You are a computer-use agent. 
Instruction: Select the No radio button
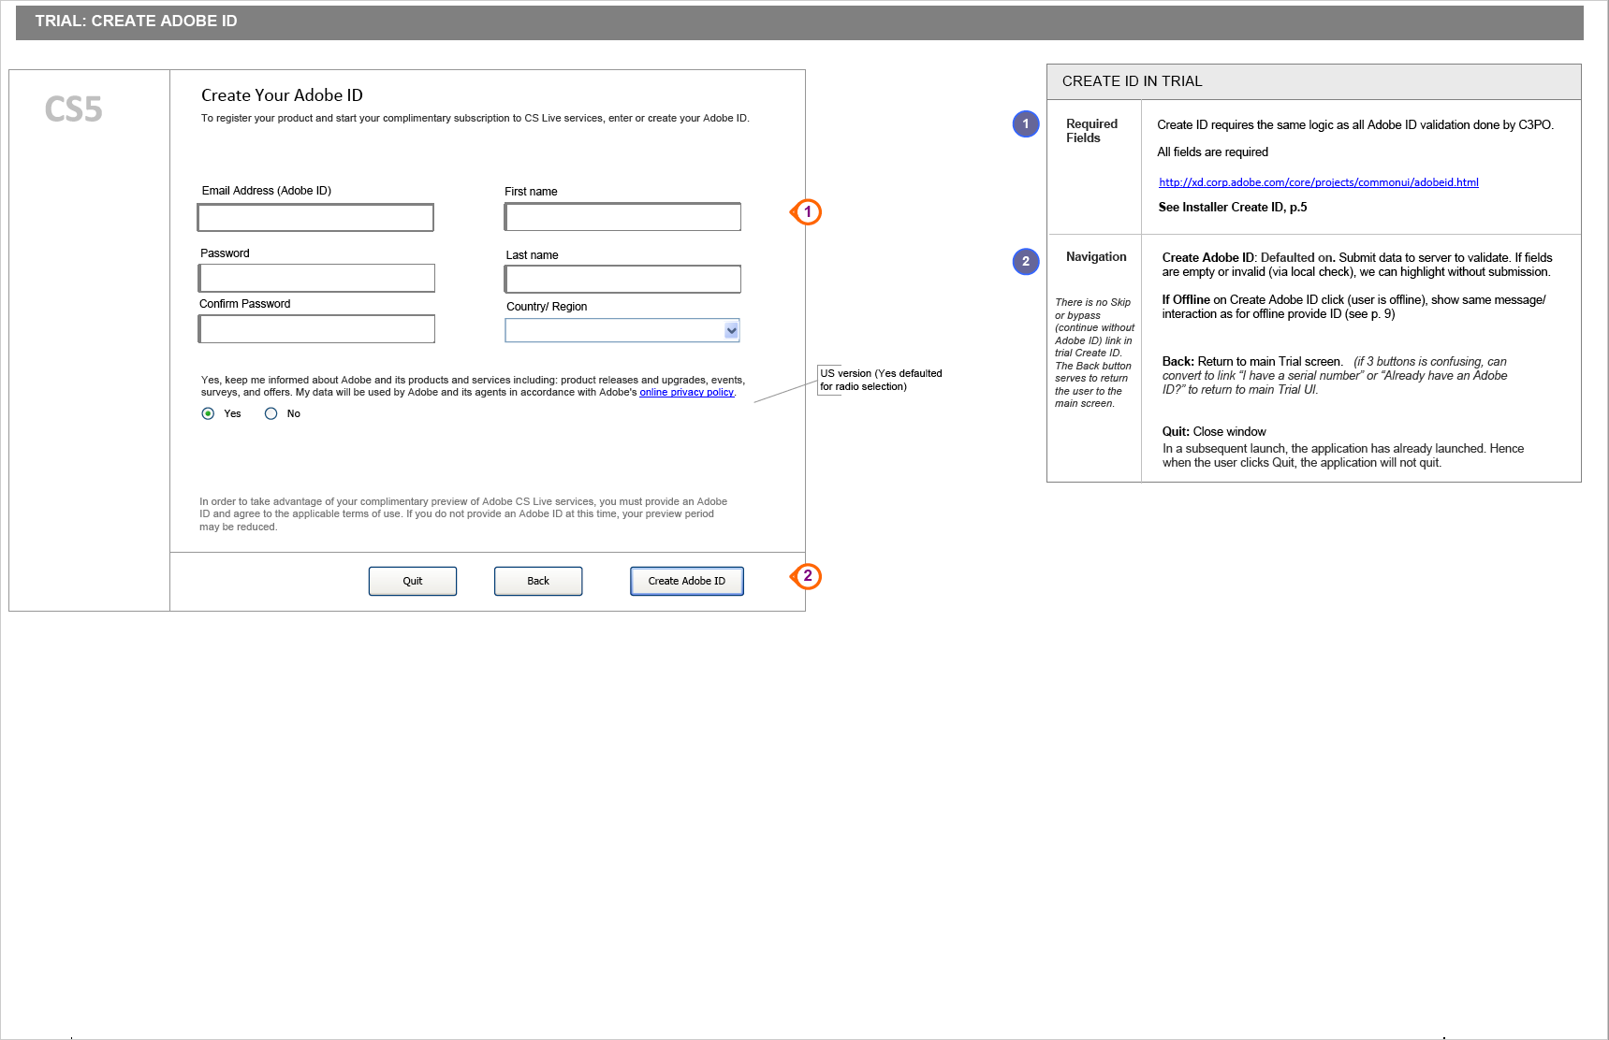tap(271, 413)
